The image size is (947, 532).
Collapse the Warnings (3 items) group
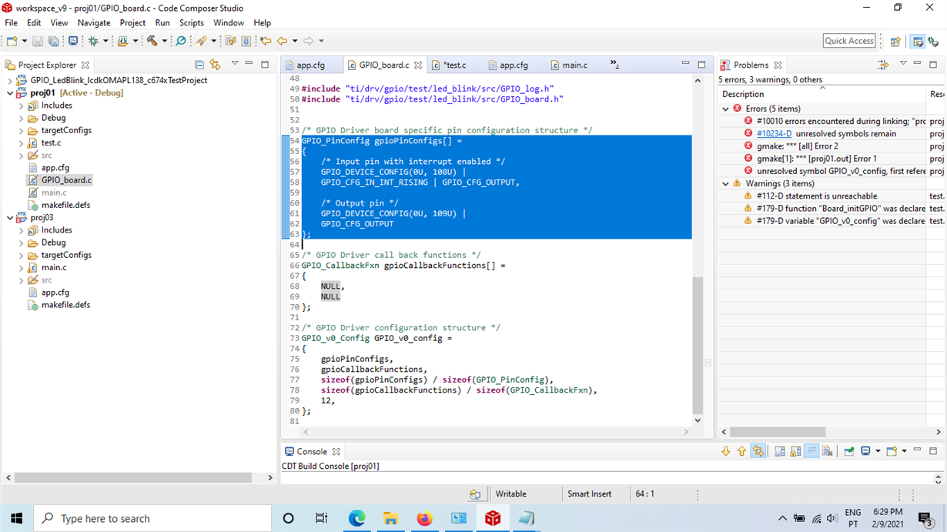[x=725, y=184]
